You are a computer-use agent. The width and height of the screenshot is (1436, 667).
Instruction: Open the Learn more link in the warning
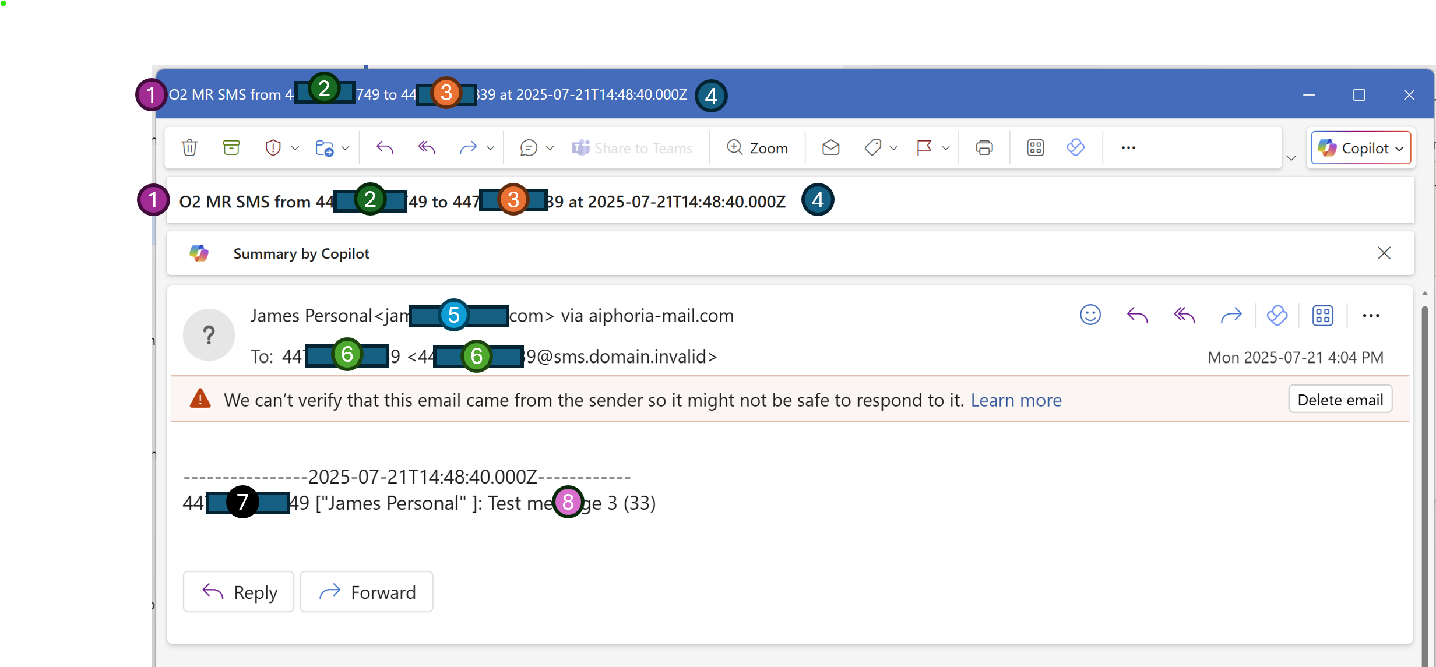[x=1016, y=400]
